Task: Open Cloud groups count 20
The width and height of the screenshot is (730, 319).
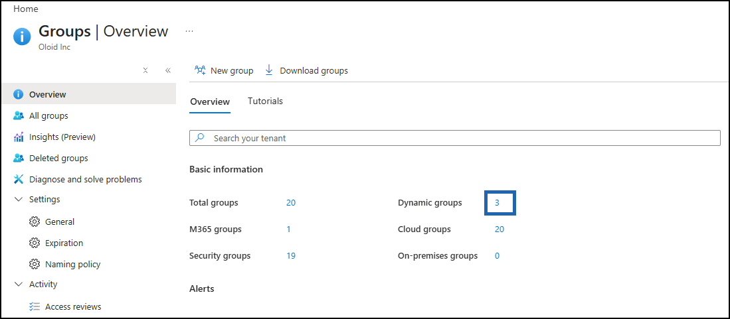Action: (500, 229)
